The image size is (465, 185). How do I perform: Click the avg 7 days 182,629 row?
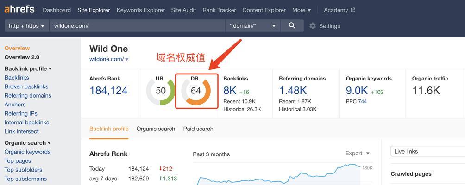pos(133,179)
